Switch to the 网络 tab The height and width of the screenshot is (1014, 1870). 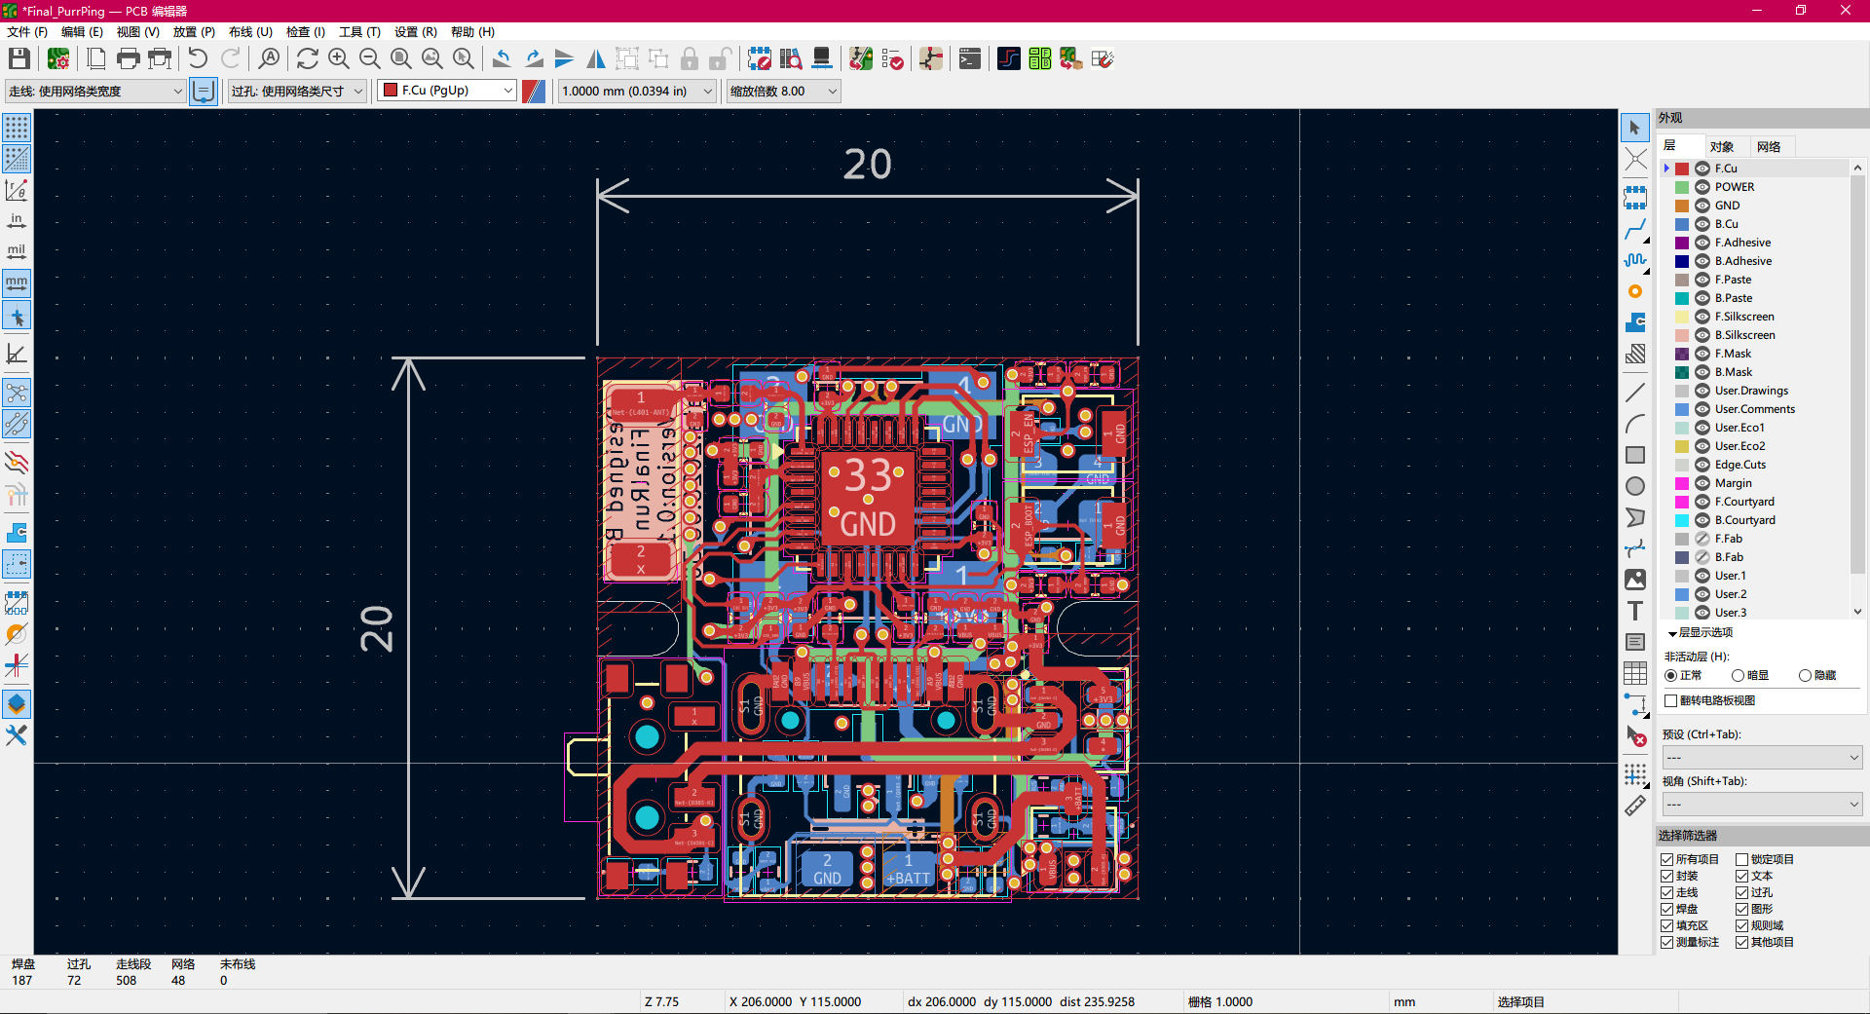(1769, 146)
